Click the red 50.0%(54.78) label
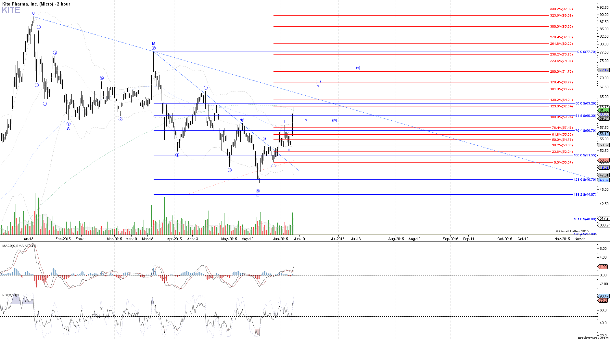 click(x=562, y=140)
